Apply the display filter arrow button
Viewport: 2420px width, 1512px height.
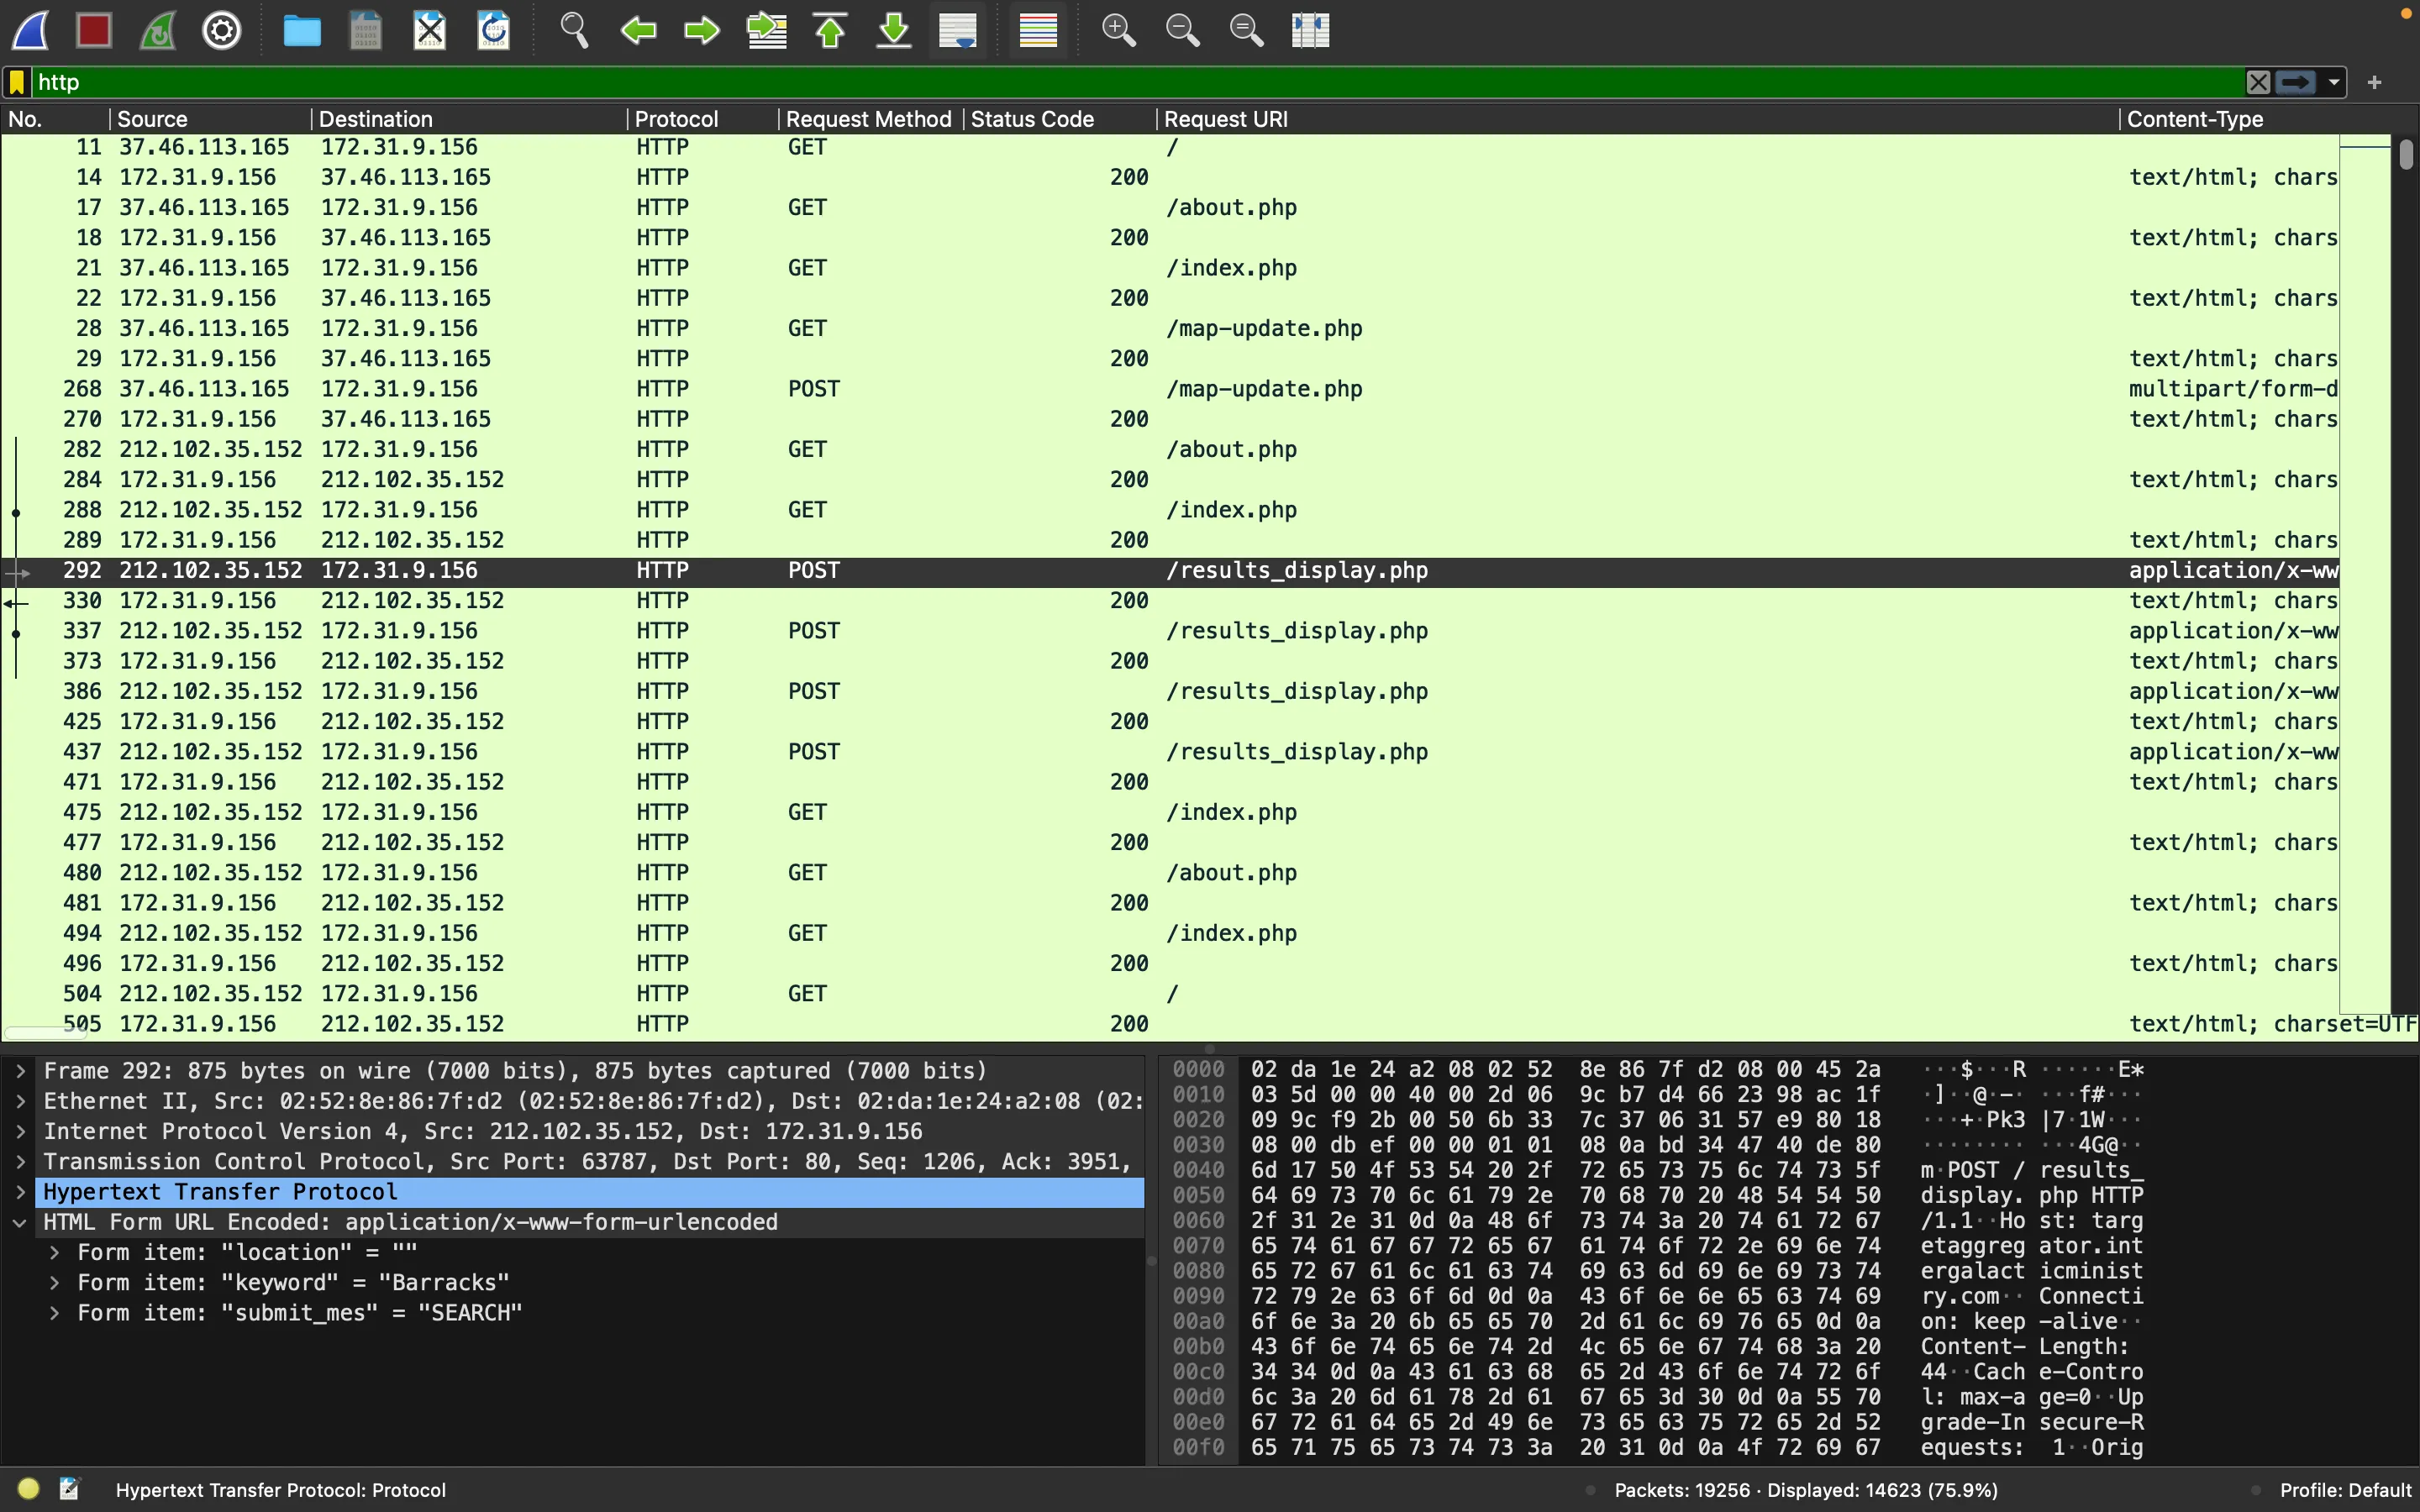tap(2296, 82)
